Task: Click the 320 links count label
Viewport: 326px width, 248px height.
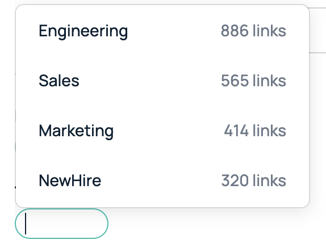Action: (254, 180)
